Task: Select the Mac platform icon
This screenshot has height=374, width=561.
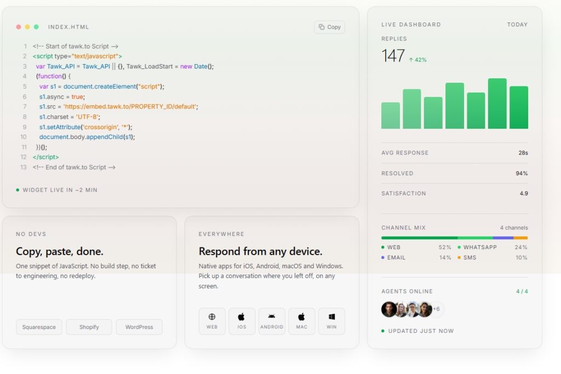Action: click(302, 317)
